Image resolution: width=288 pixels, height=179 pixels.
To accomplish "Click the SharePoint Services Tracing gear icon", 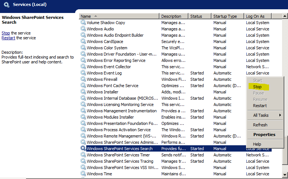I will pos(83,161).
